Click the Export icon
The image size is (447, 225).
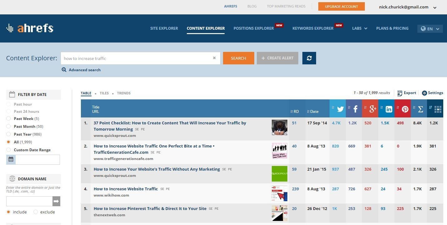(400, 93)
